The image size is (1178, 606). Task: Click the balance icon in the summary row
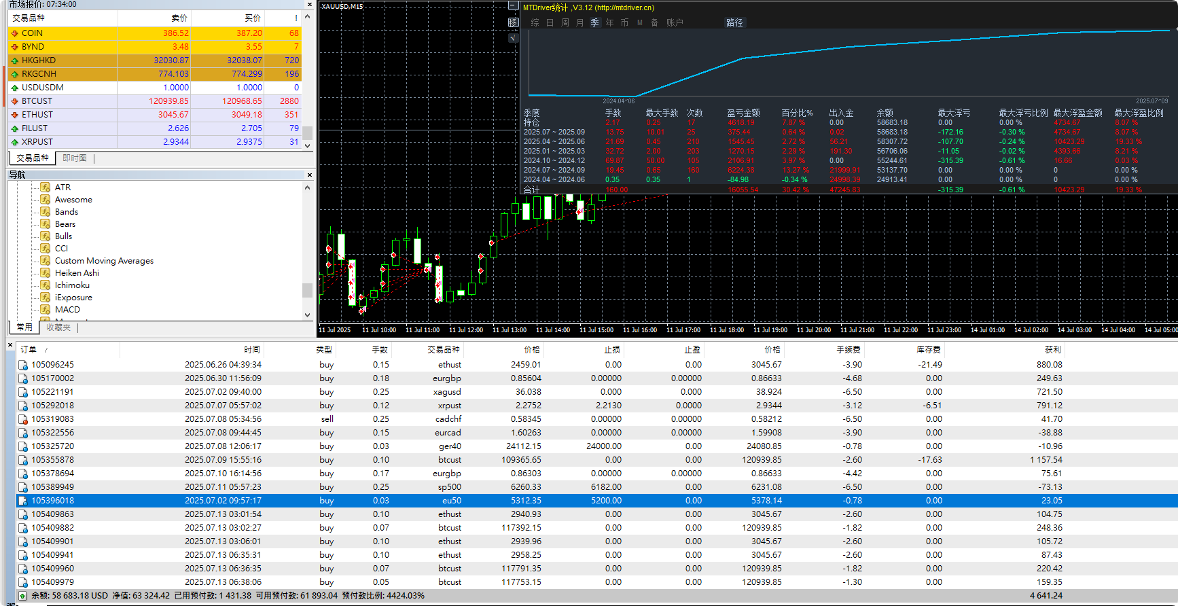(x=22, y=596)
